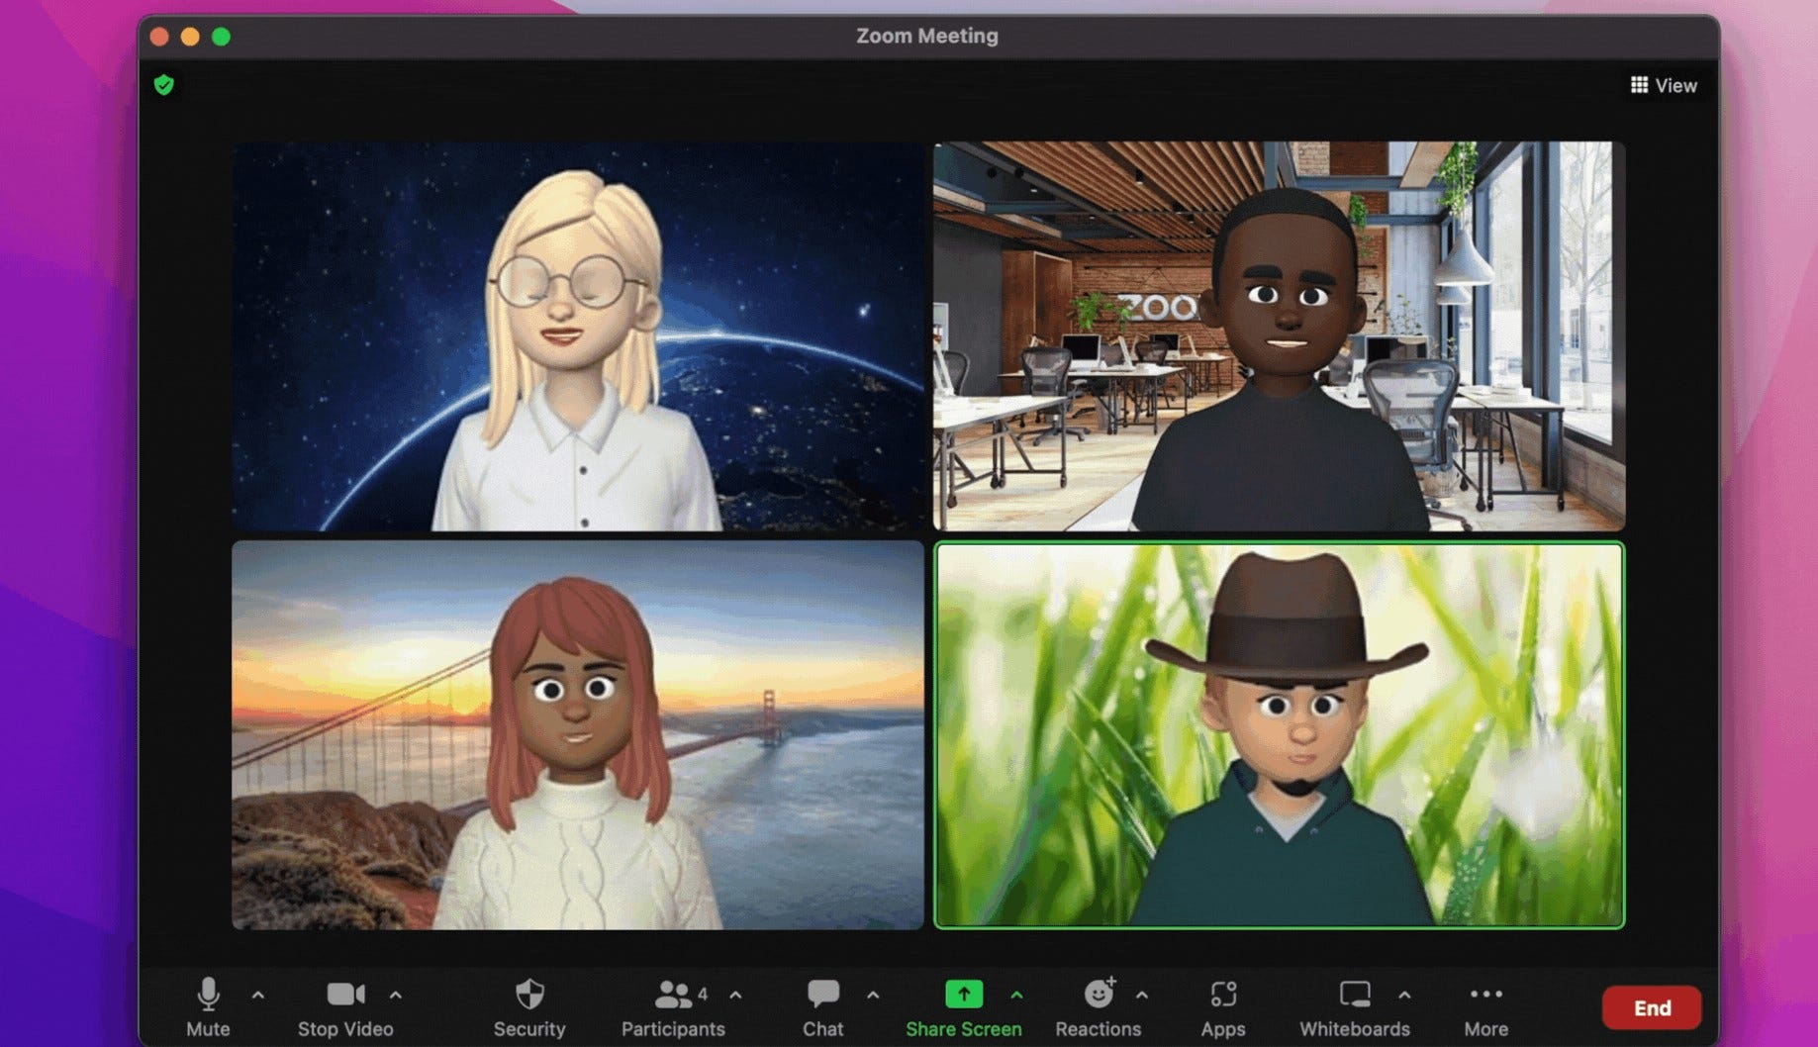This screenshot has width=1818, height=1047.
Task: Open the View layout menu
Action: tap(1664, 85)
